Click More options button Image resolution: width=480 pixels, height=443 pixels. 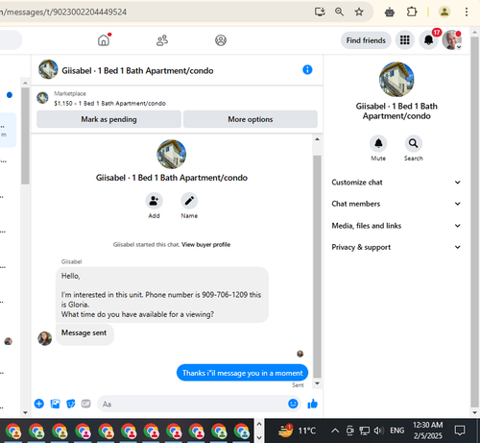[251, 119]
